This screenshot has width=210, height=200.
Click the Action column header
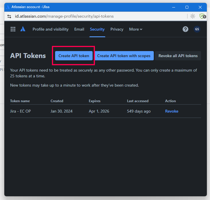pos(170,101)
